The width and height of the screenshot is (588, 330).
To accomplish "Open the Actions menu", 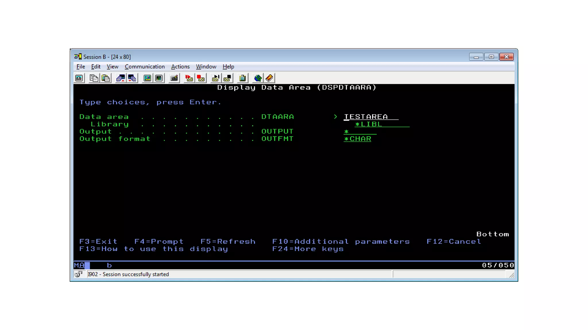I will click(x=180, y=66).
